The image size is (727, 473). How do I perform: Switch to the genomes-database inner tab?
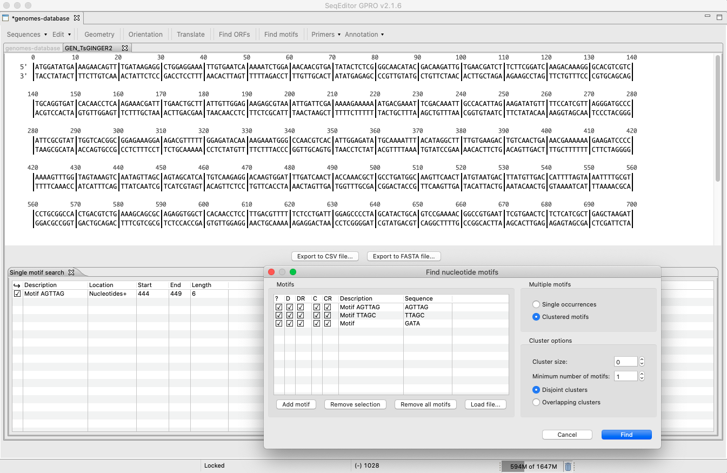pos(32,48)
